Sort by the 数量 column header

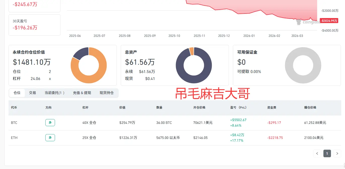(x=159, y=108)
